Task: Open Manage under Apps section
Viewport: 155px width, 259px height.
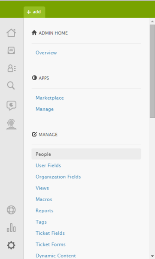Action: (45, 109)
